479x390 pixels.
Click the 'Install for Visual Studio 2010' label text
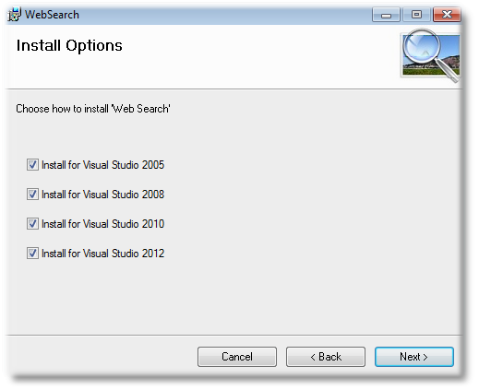[103, 224]
